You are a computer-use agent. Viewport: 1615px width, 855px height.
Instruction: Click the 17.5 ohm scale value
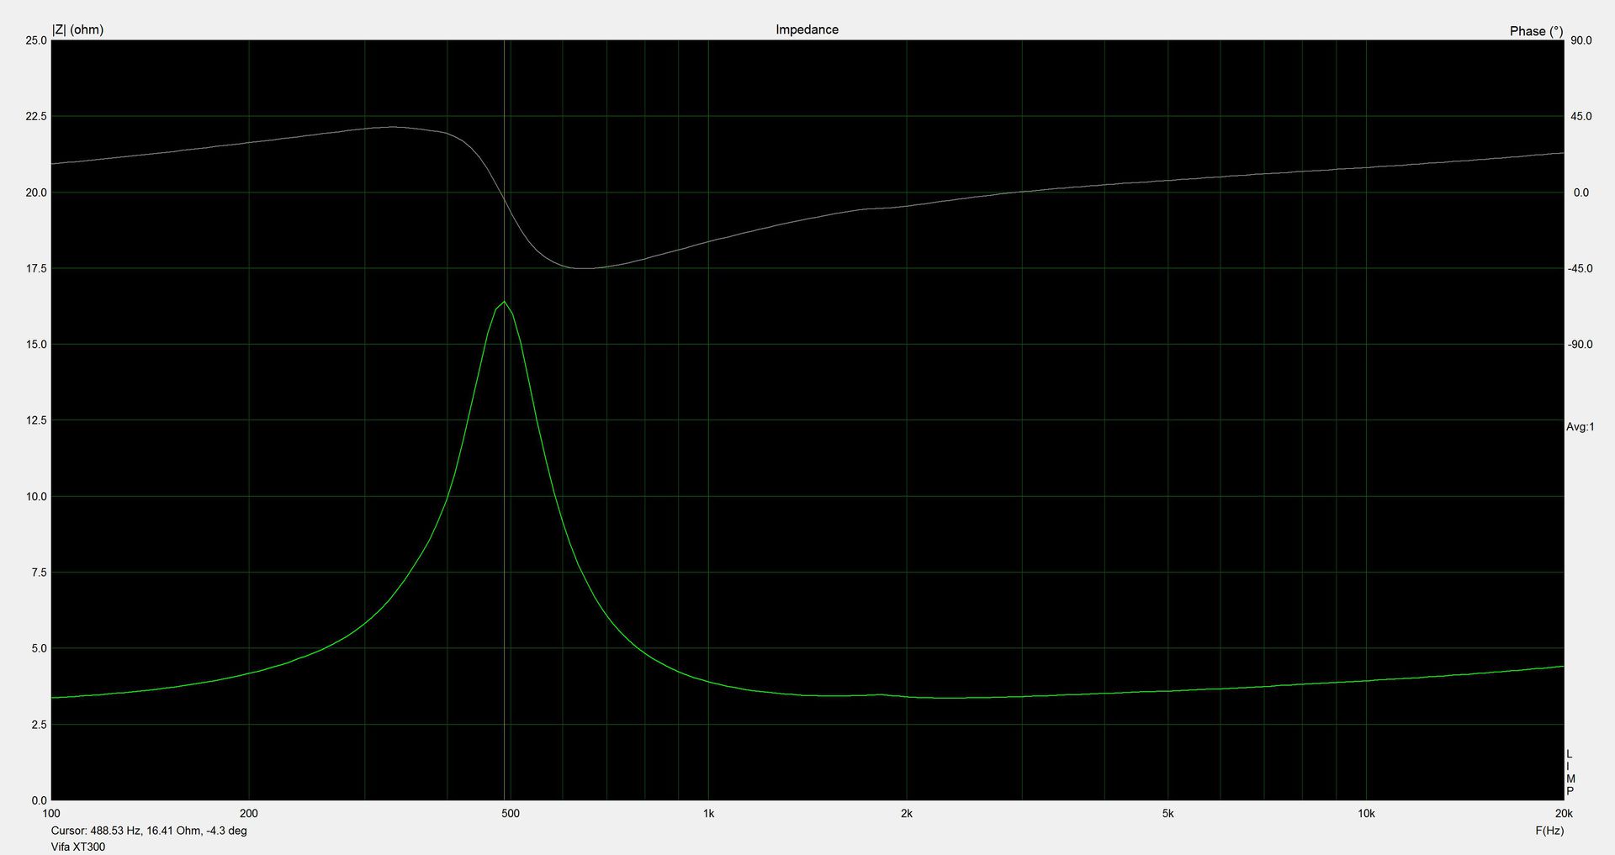[x=36, y=268]
